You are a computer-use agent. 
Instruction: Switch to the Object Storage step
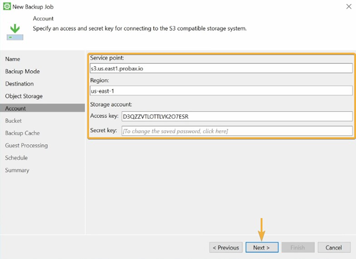24,96
